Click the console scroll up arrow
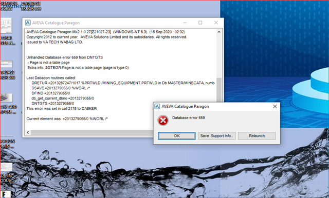Image resolution: width=329 pixels, height=198 pixels. coord(219,32)
